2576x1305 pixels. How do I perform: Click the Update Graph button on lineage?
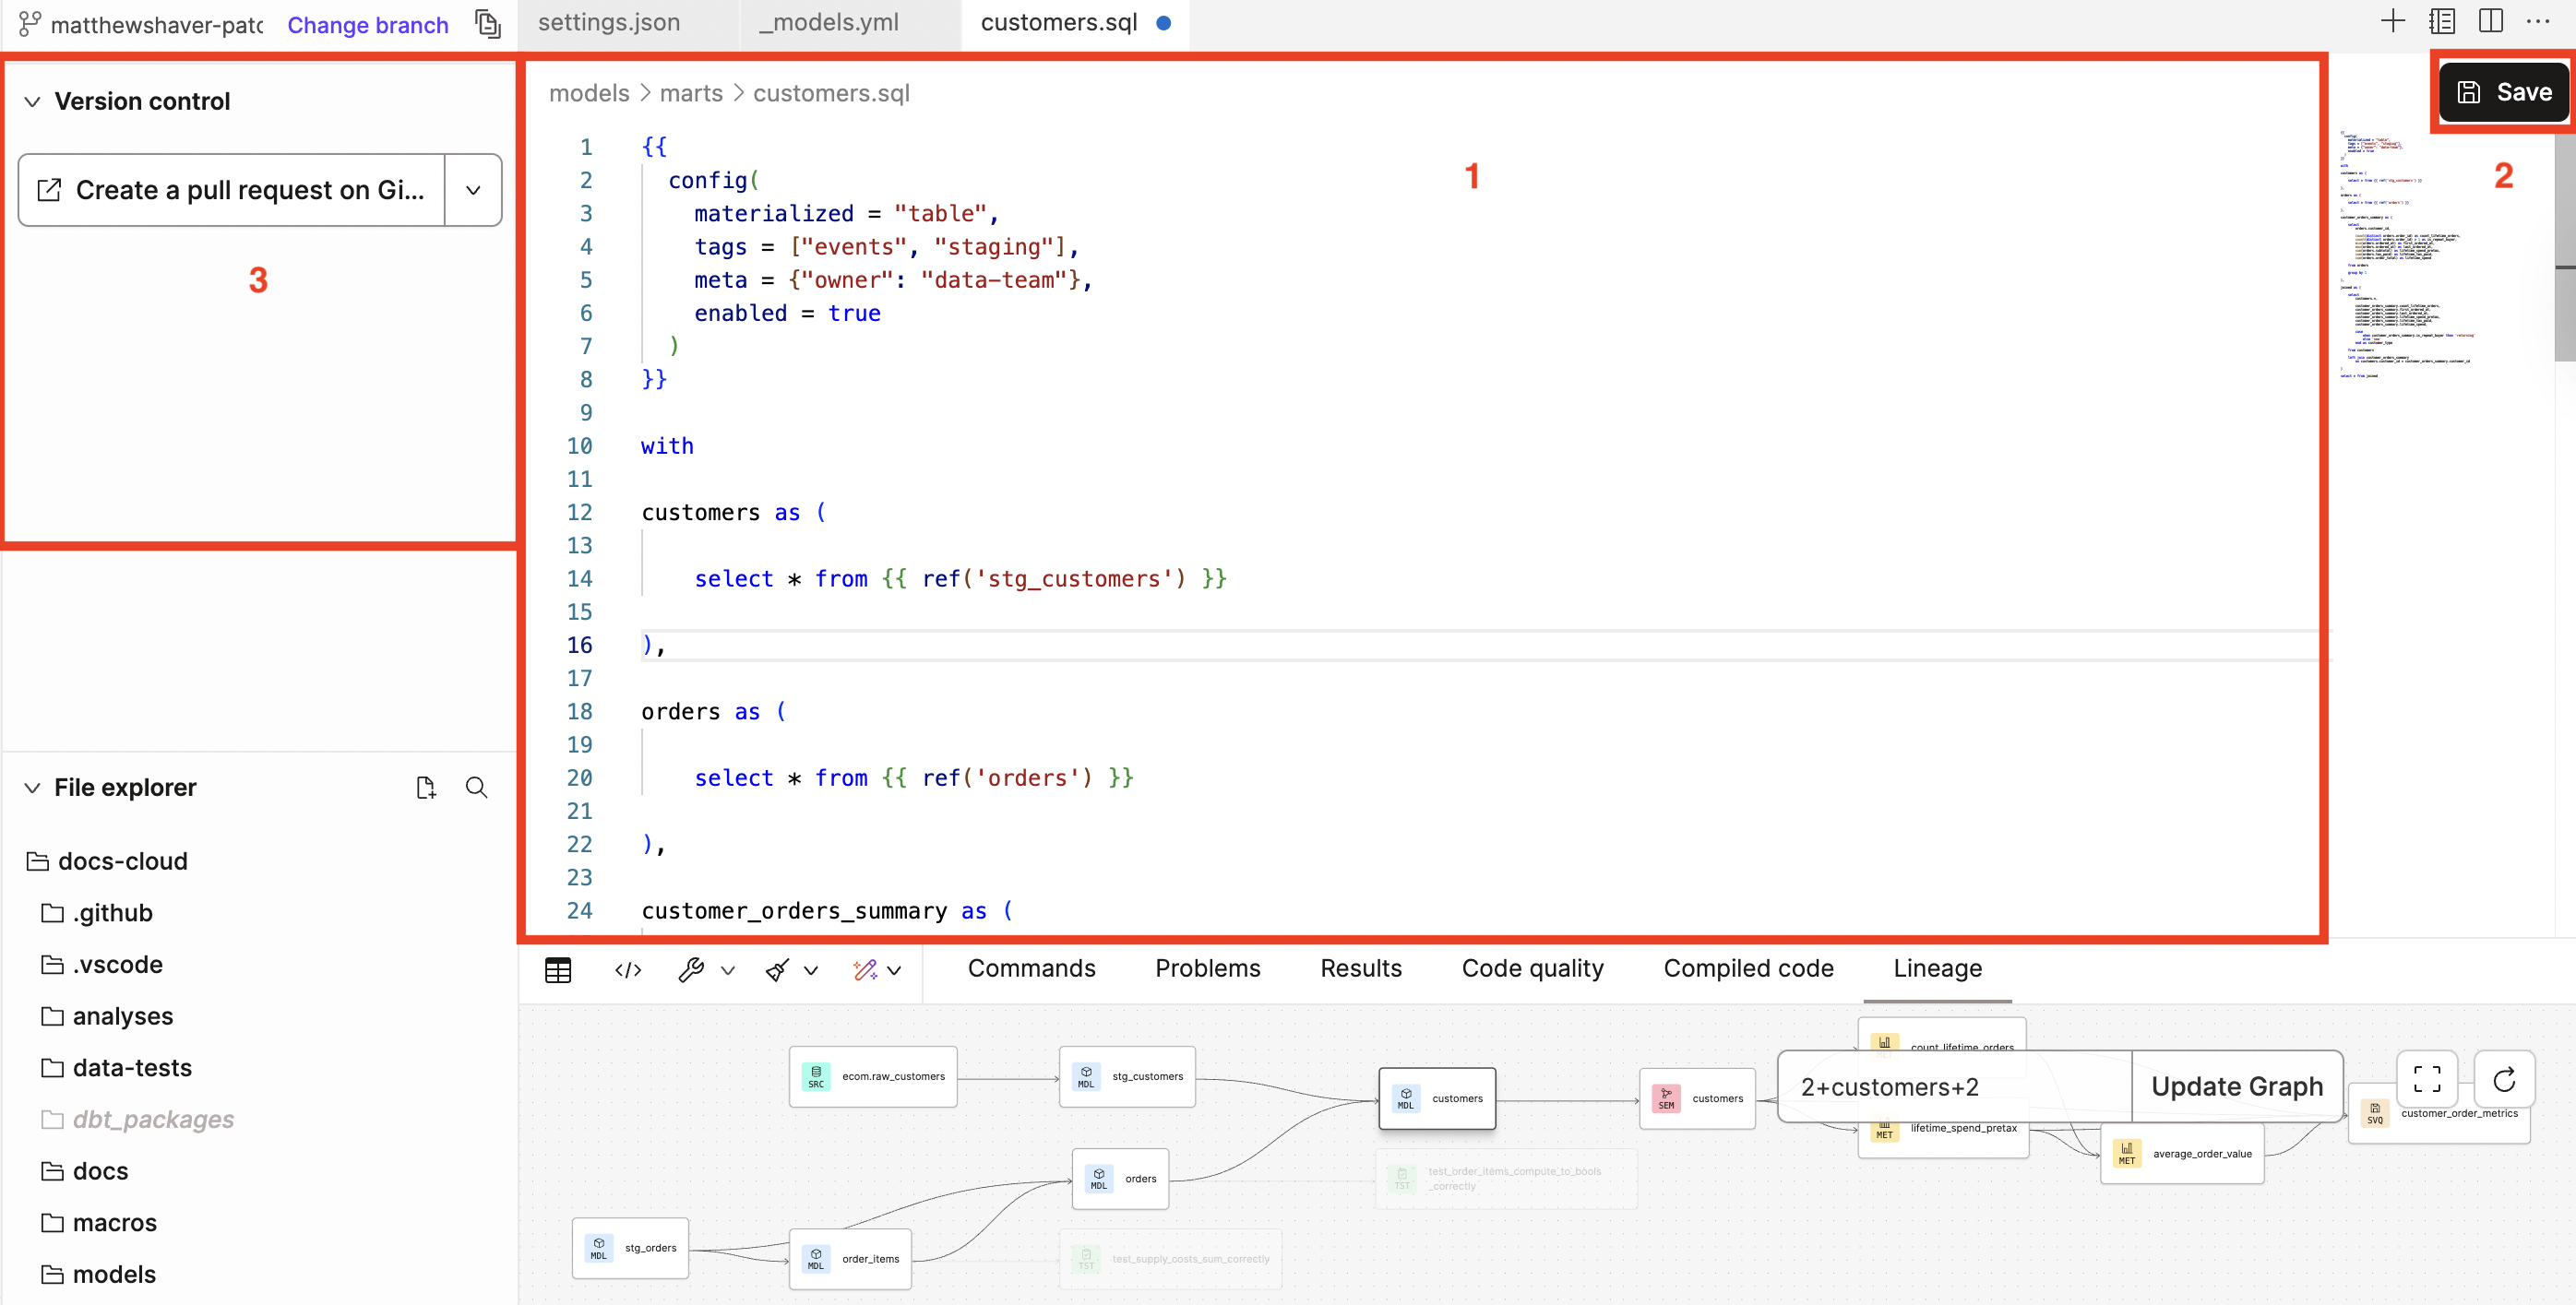point(2237,1086)
